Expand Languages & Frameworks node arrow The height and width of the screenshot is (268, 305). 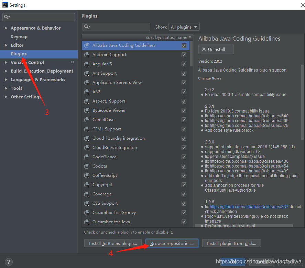pyautogui.click(x=6, y=79)
